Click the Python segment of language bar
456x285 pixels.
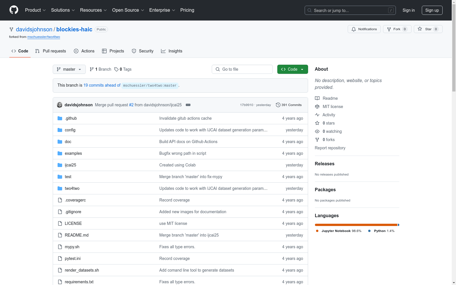coord(398,225)
